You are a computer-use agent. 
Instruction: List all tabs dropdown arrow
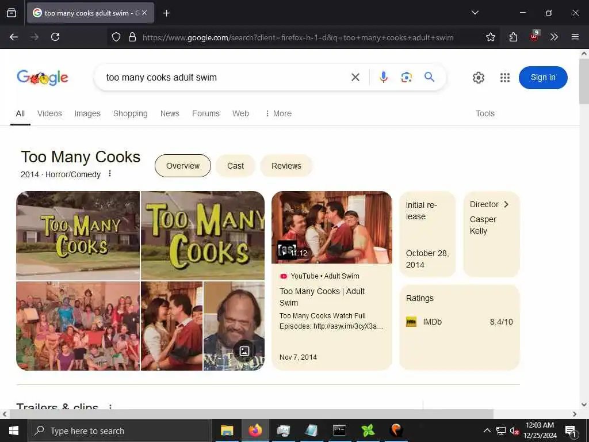(x=475, y=13)
